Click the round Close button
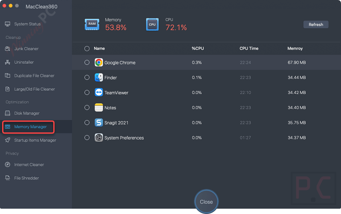 pyautogui.click(x=206, y=202)
